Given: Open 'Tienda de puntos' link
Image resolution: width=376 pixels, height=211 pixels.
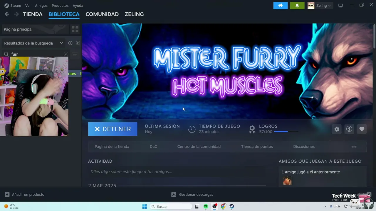Looking at the screenshot, I should coord(257,147).
